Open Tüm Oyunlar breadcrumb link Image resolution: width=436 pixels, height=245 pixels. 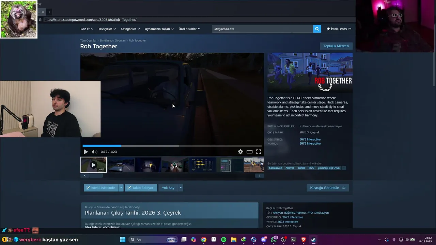(88, 40)
